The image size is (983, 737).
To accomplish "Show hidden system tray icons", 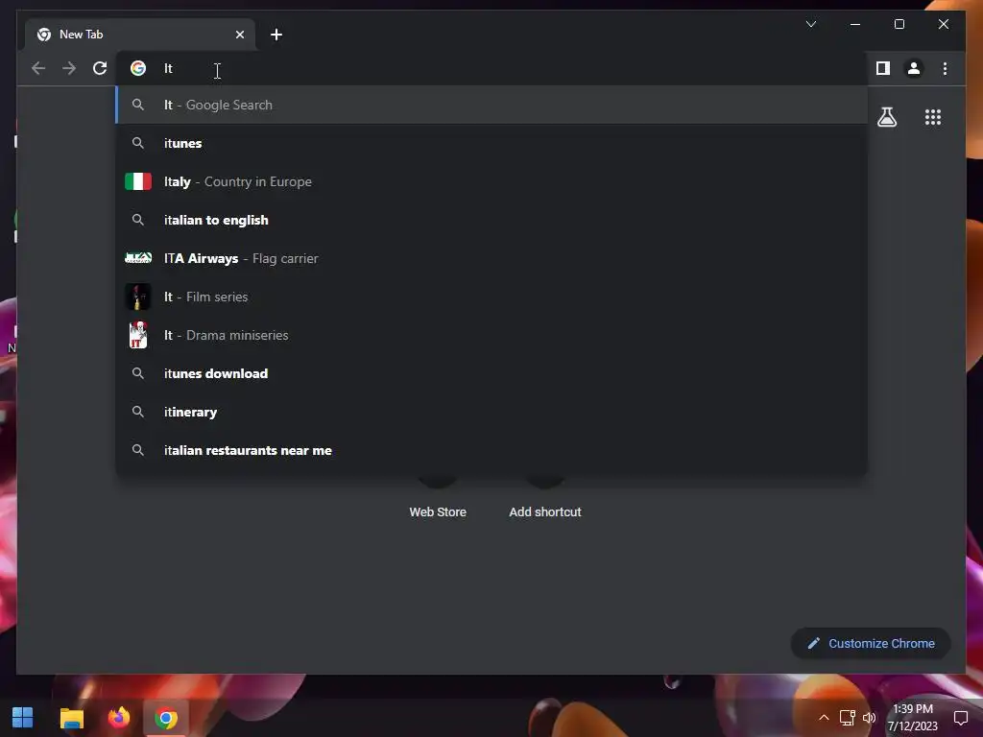I will [823, 718].
